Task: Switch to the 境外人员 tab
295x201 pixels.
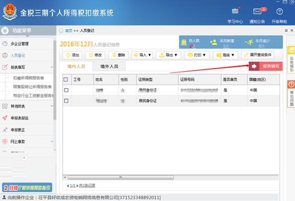Action: tap(109, 66)
